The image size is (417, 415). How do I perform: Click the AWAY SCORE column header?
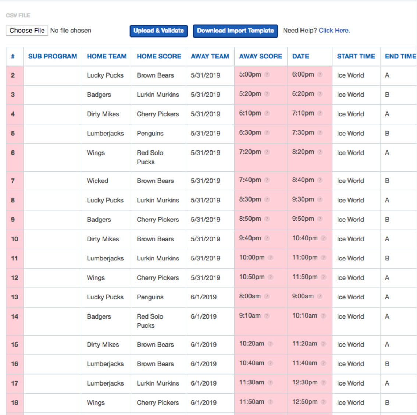(x=261, y=56)
